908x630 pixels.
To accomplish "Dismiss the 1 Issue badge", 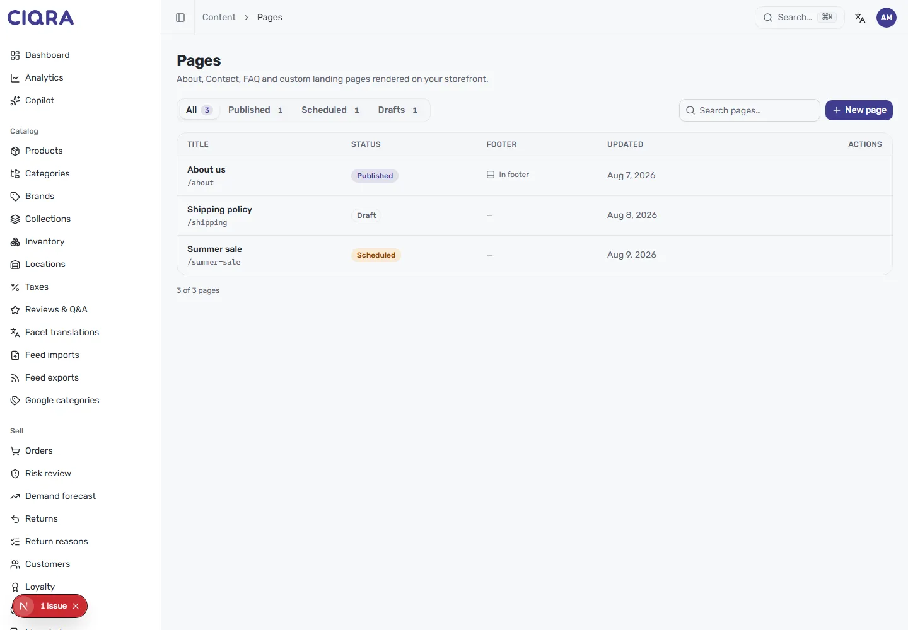I will pos(76,606).
